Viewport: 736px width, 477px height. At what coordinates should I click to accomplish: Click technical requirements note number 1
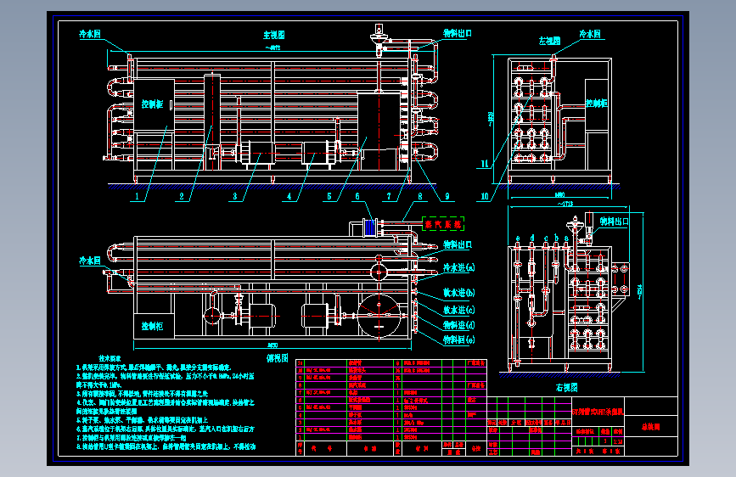coord(154,368)
